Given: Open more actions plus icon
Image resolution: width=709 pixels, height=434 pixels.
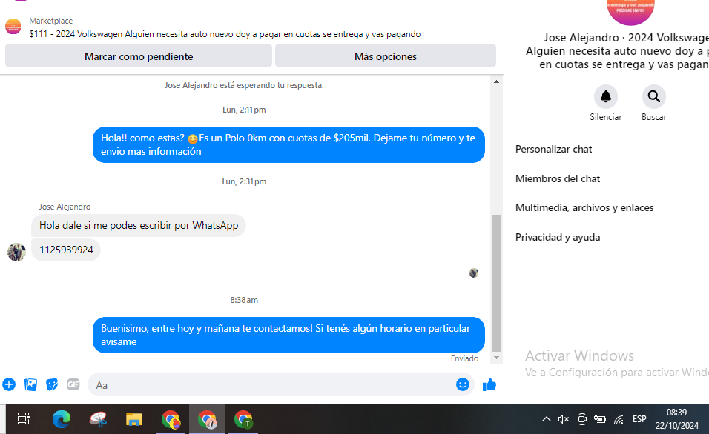Looking at the screenshot, I should (x=9, y=385).
